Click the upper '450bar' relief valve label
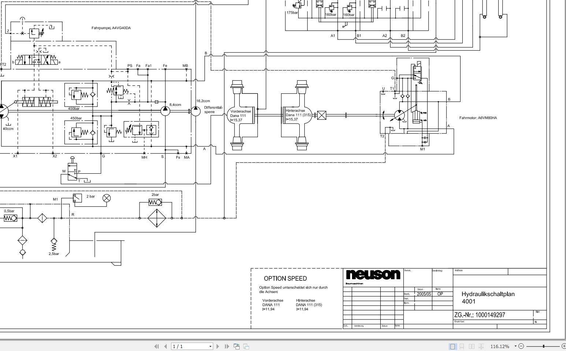Screen dimensions: 566x351 74,108
